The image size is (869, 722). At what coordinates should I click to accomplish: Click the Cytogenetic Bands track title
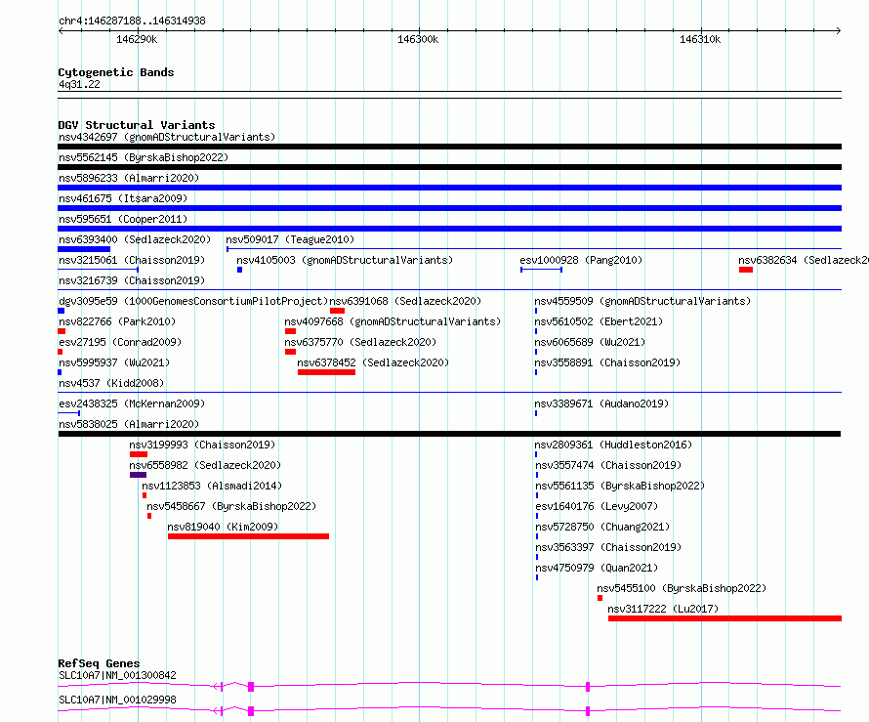tap(116, 72)
